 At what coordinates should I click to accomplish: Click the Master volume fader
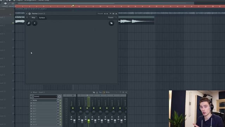75,121
